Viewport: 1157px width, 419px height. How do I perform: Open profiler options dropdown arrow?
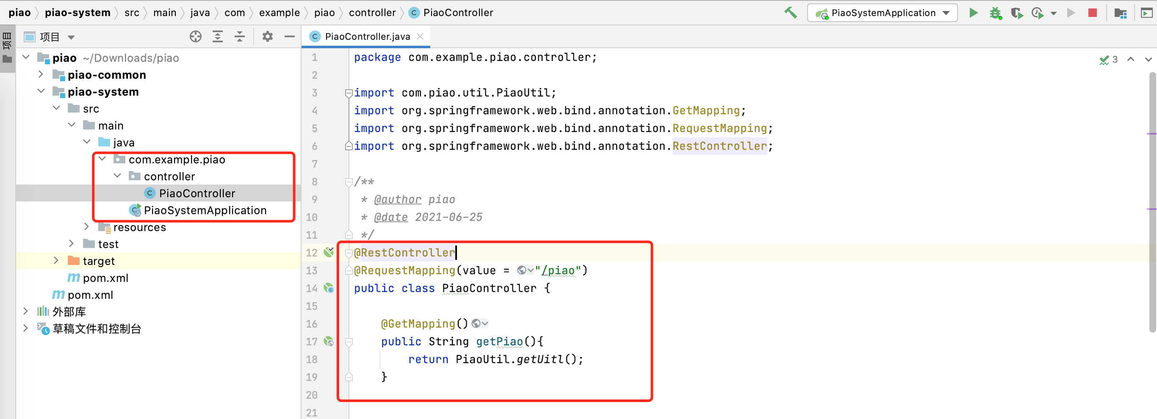click(x=1054, y=13)
